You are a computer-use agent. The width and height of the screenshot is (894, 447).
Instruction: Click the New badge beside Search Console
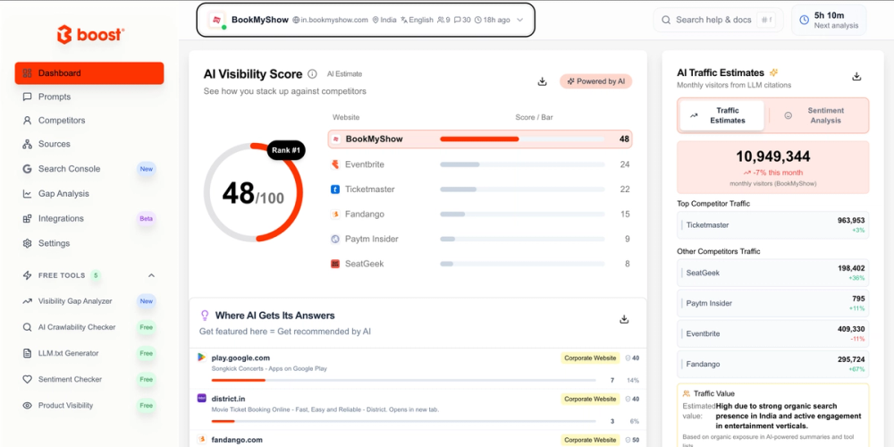pyautogui.click(x=147, y=169)
